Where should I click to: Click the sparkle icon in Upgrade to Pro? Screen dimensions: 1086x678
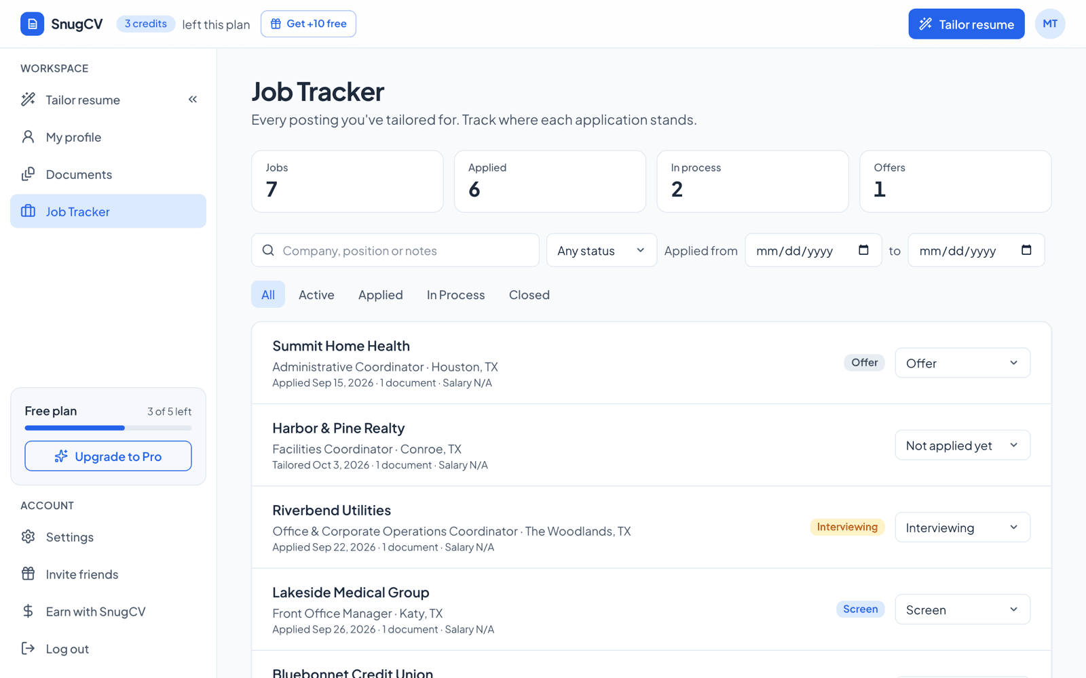coord(61,456)
